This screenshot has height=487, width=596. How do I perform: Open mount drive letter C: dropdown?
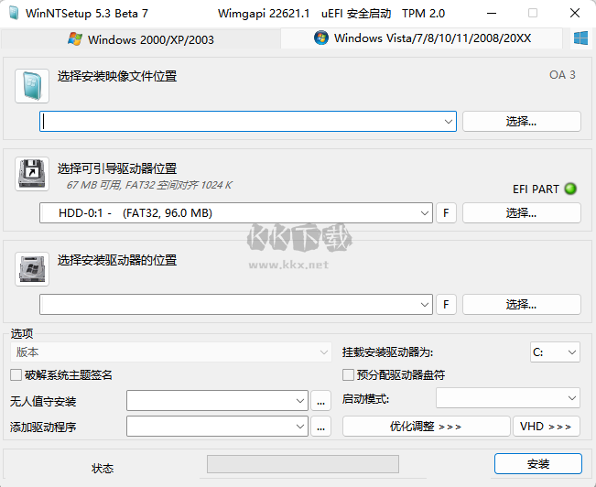coord(555,352)
